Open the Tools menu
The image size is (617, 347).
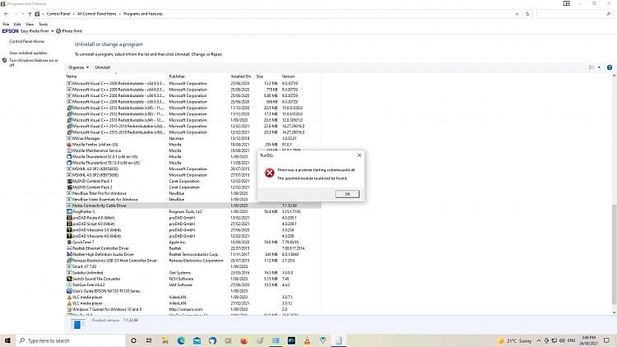point(44,25)
